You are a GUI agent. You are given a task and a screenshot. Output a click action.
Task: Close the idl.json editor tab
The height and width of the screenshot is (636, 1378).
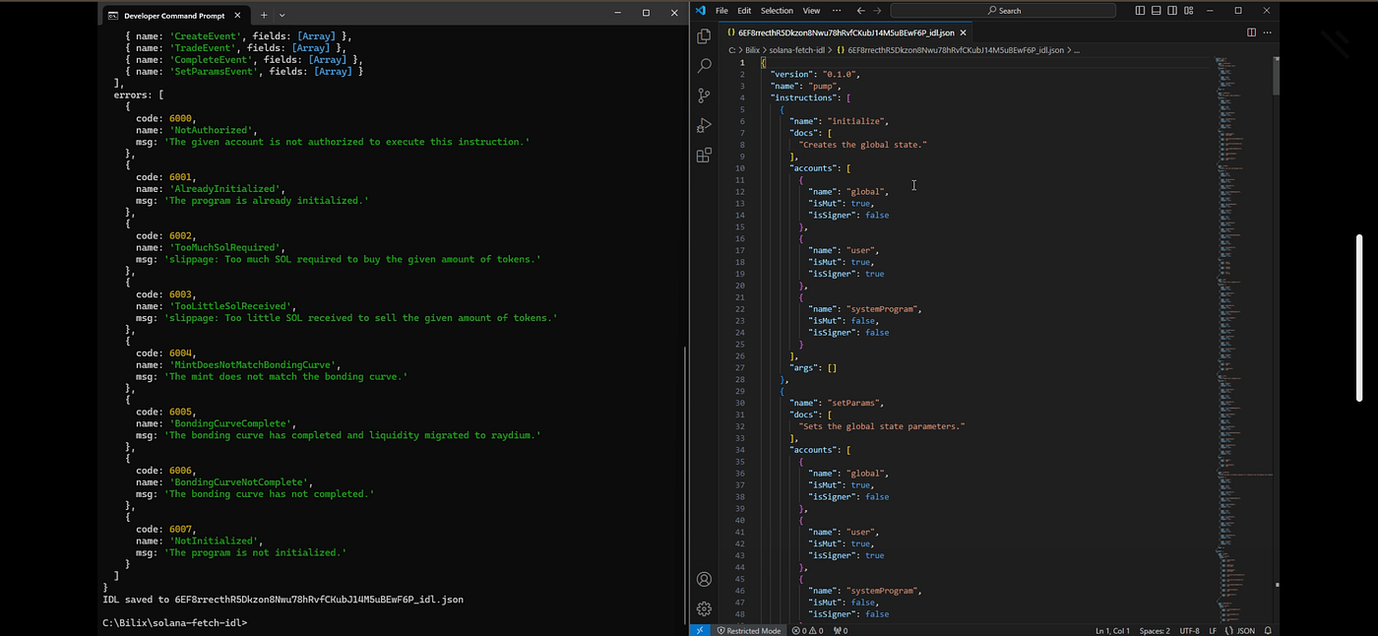(x=964, y=32)
